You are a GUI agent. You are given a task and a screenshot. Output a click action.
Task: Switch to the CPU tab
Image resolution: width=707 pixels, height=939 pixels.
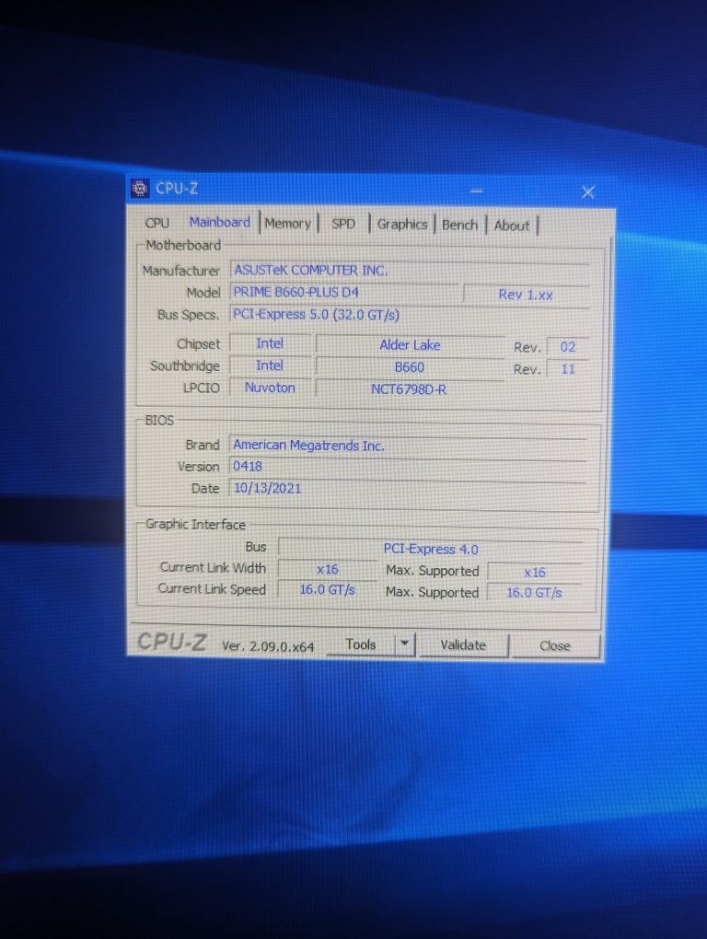point(156,223)
